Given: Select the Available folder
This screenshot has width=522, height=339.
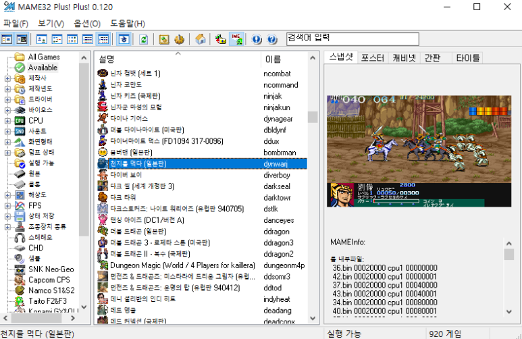Looking at the screenshot, I should 43,68.
